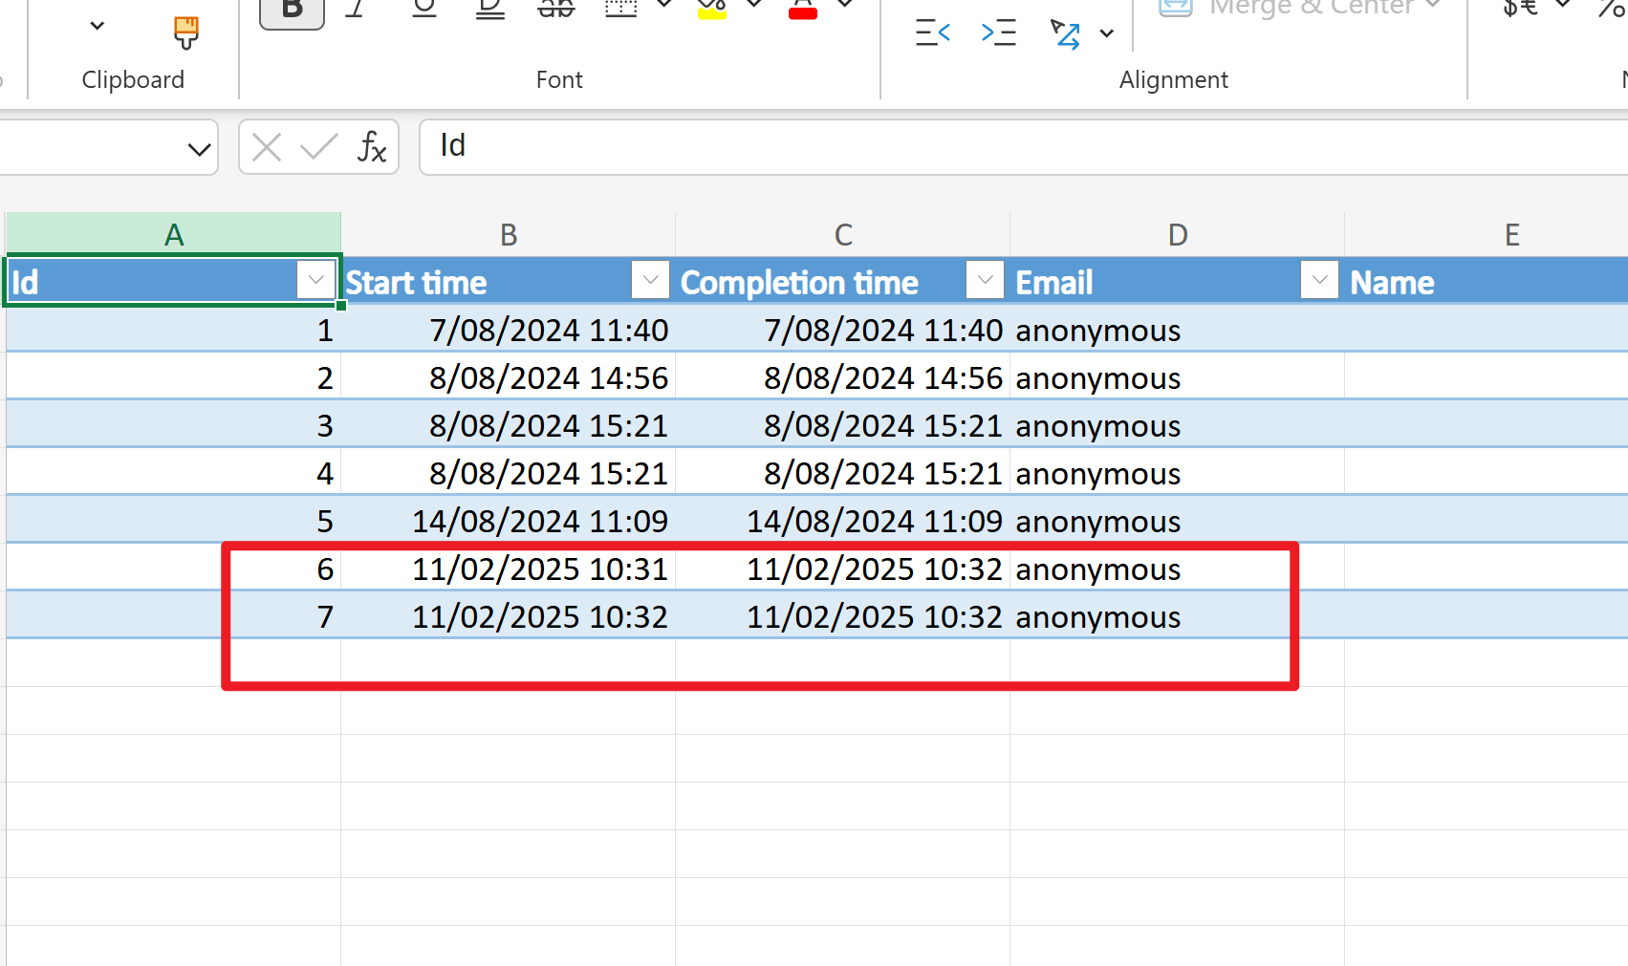The height and width of the screenshot is (966, 1628).
Task: Select column E header
Action: point(1487,234)
